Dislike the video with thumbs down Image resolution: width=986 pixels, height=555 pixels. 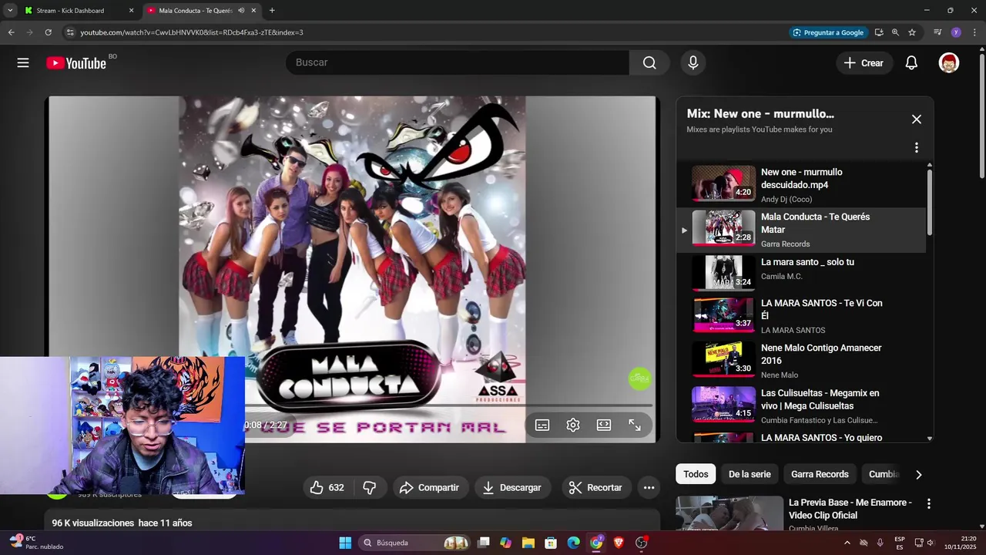(x=370, y=487)
